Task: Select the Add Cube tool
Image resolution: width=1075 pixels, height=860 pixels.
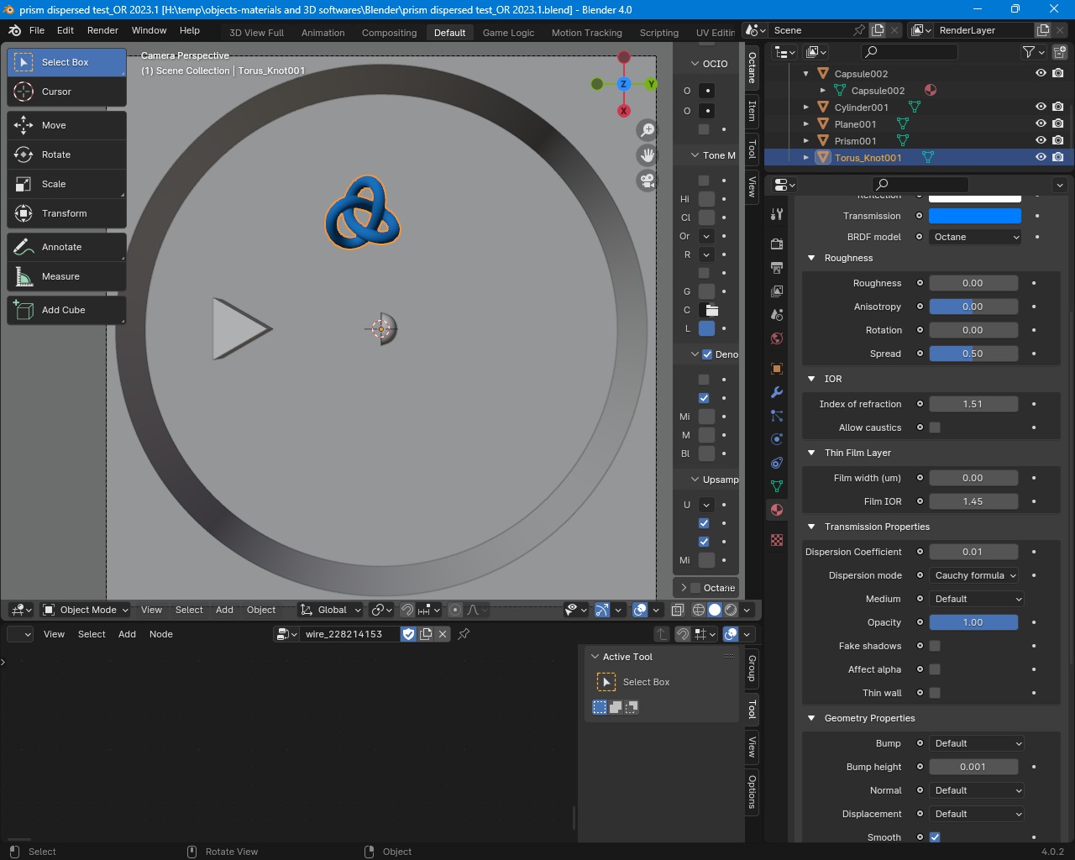Action: (x=66, y=310)
